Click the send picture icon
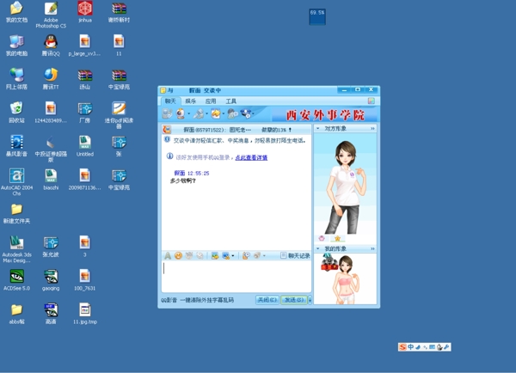The image size is (516, 373). click(x=215, y=255)
